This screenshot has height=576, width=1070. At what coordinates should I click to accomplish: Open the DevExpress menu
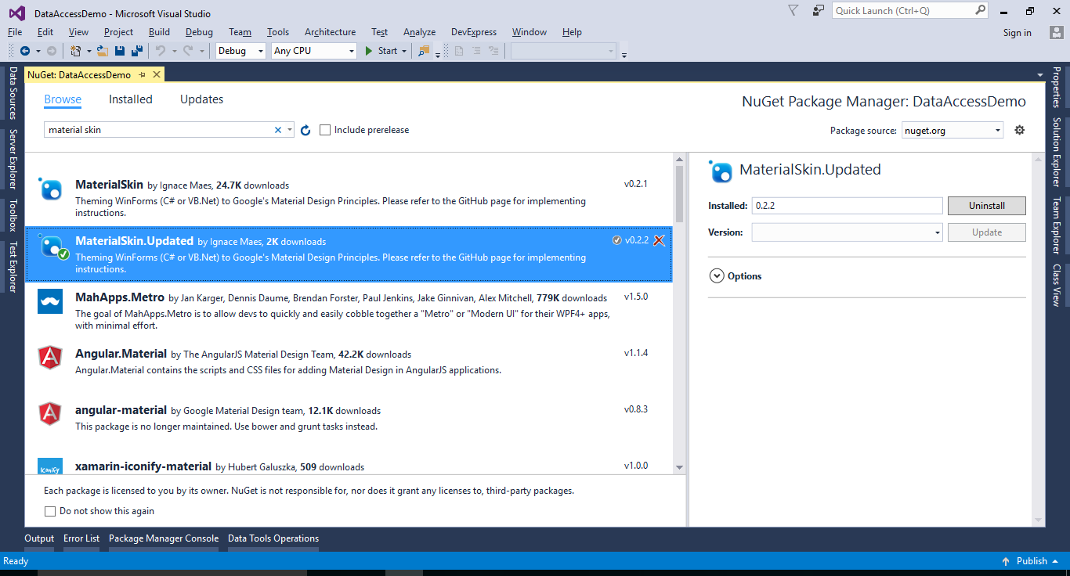click(x=474, y=32)
